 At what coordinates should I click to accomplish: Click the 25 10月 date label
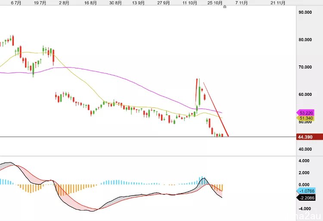(x=215, y=3)
